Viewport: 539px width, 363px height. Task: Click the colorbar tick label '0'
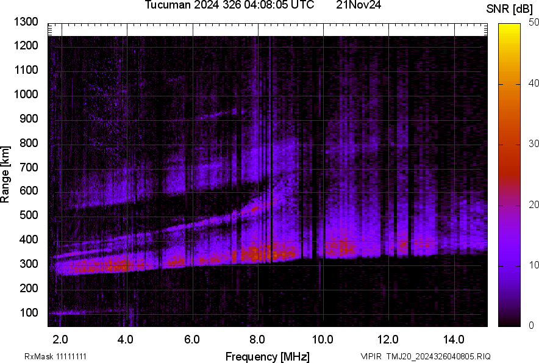click(x=532, y=325)
